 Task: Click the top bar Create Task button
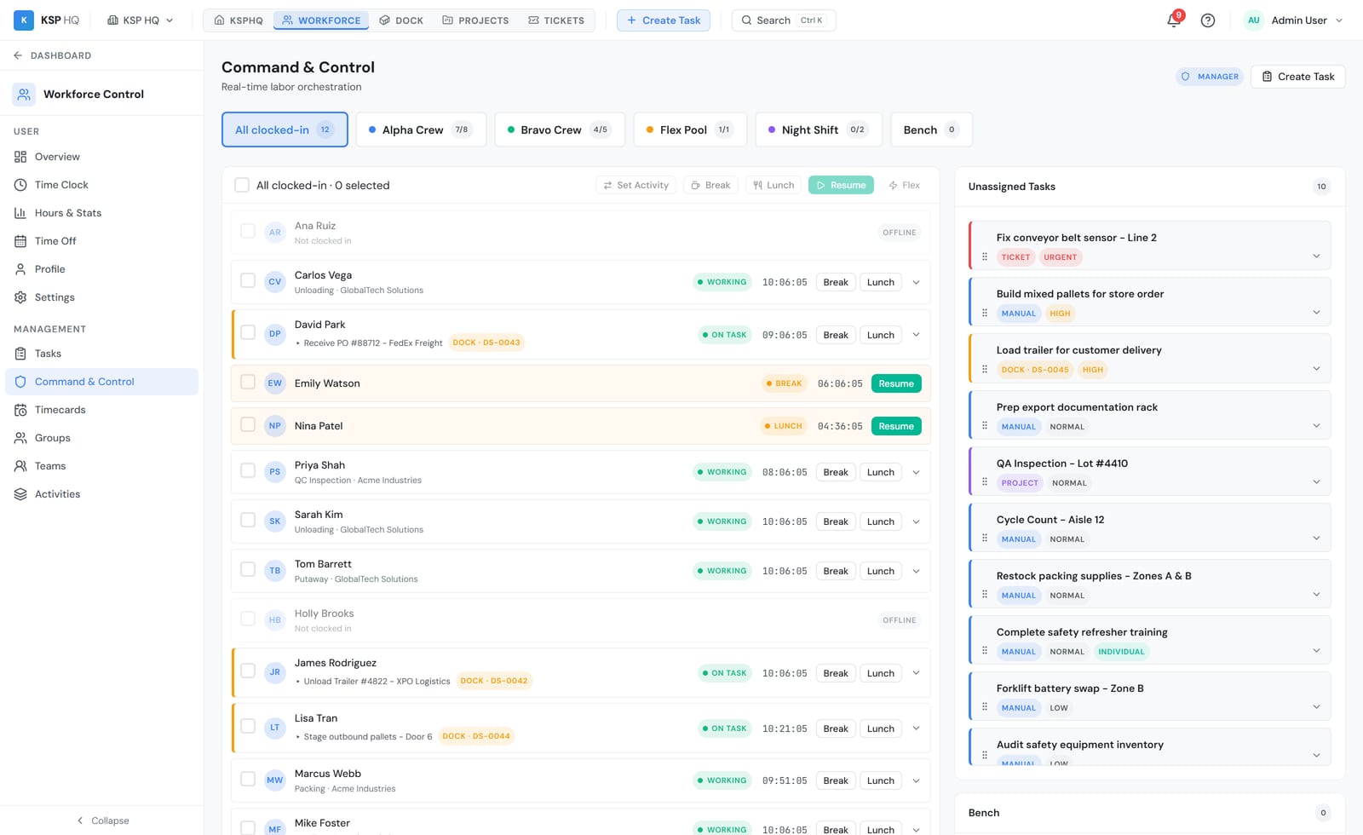(x=664, y=20)
